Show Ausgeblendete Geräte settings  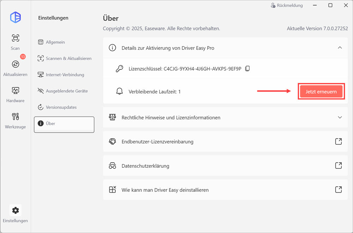click(x=66, y=91)
